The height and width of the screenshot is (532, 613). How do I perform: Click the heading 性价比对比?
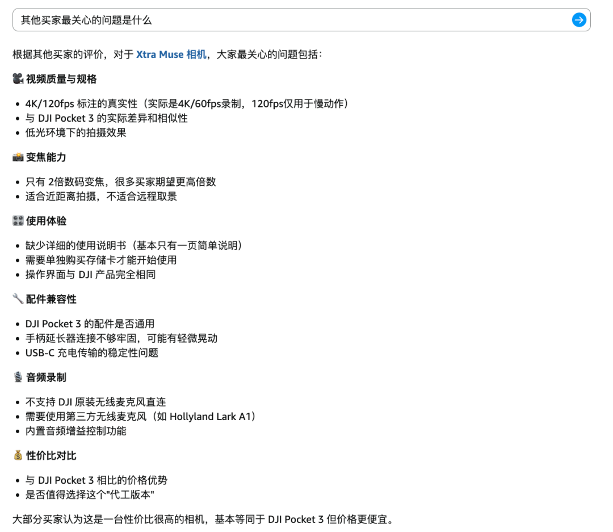(x=51, y=456)
